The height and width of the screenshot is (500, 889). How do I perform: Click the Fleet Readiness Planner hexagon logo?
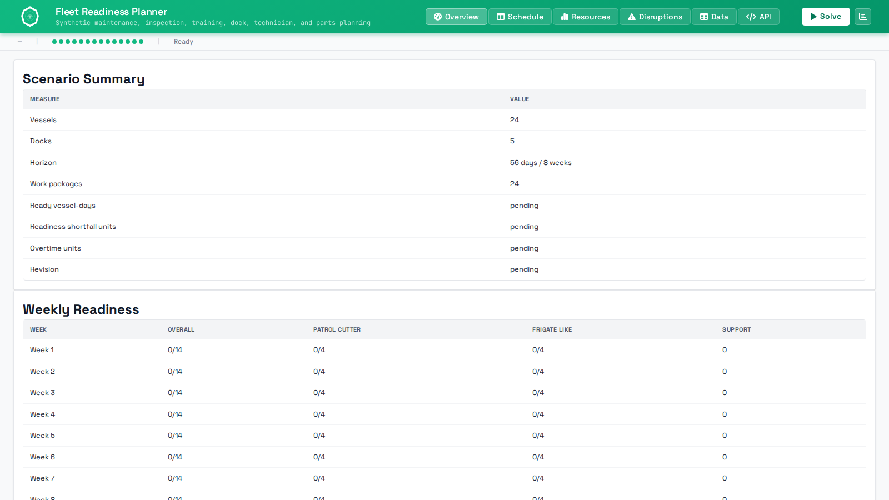(30, 17)
